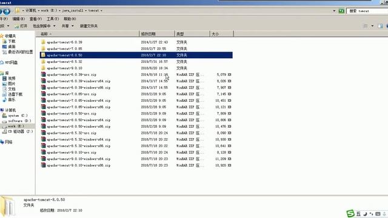Click the large folder thumbnail in details pane
The image size is (388, 218).
coord(7,206)
